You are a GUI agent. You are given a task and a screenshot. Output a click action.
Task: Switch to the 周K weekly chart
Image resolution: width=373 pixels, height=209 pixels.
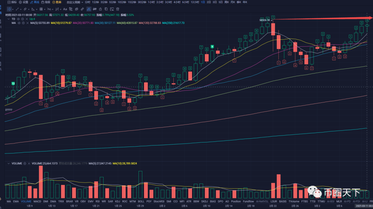tap(227, 2)
